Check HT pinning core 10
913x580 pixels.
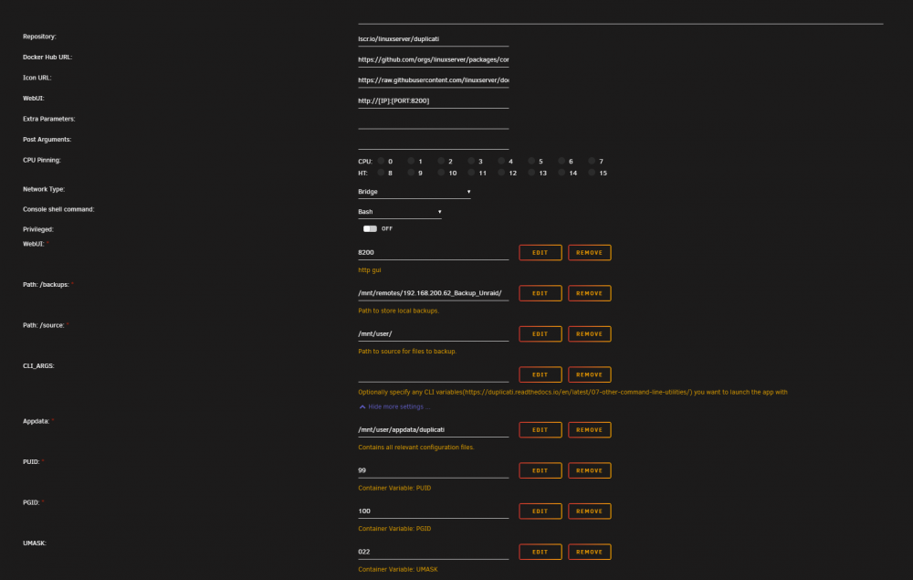[x=441, y=173]
